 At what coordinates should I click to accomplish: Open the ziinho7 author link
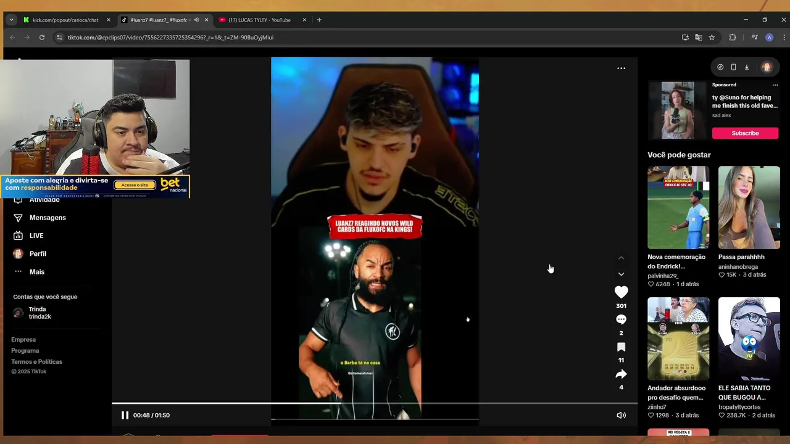point(657,407)
